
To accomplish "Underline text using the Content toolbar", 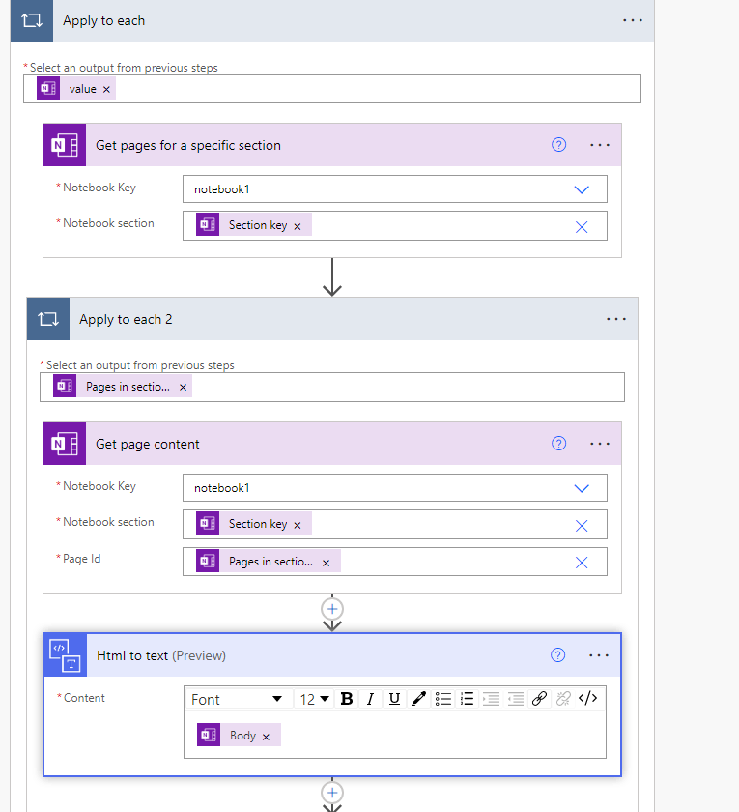I will tap(395, 698).
